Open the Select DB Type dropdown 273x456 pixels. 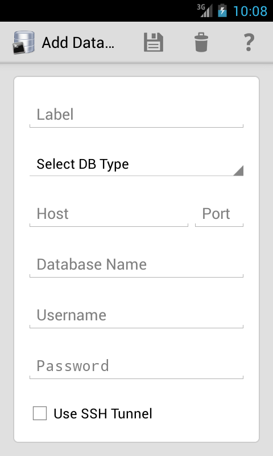(136, 164)
